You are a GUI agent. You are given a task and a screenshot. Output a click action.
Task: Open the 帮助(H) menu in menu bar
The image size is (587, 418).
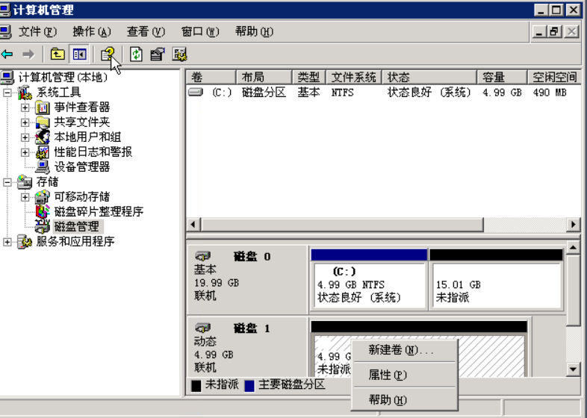pyautogui.click(x=254, y=32)
